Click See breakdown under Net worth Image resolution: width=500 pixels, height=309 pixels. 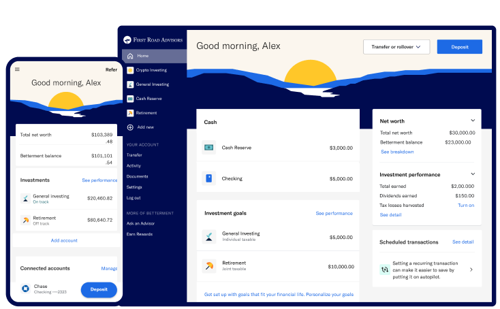396,152
